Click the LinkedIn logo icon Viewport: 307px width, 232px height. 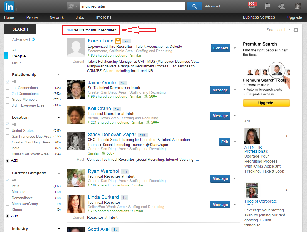(9, 6)
